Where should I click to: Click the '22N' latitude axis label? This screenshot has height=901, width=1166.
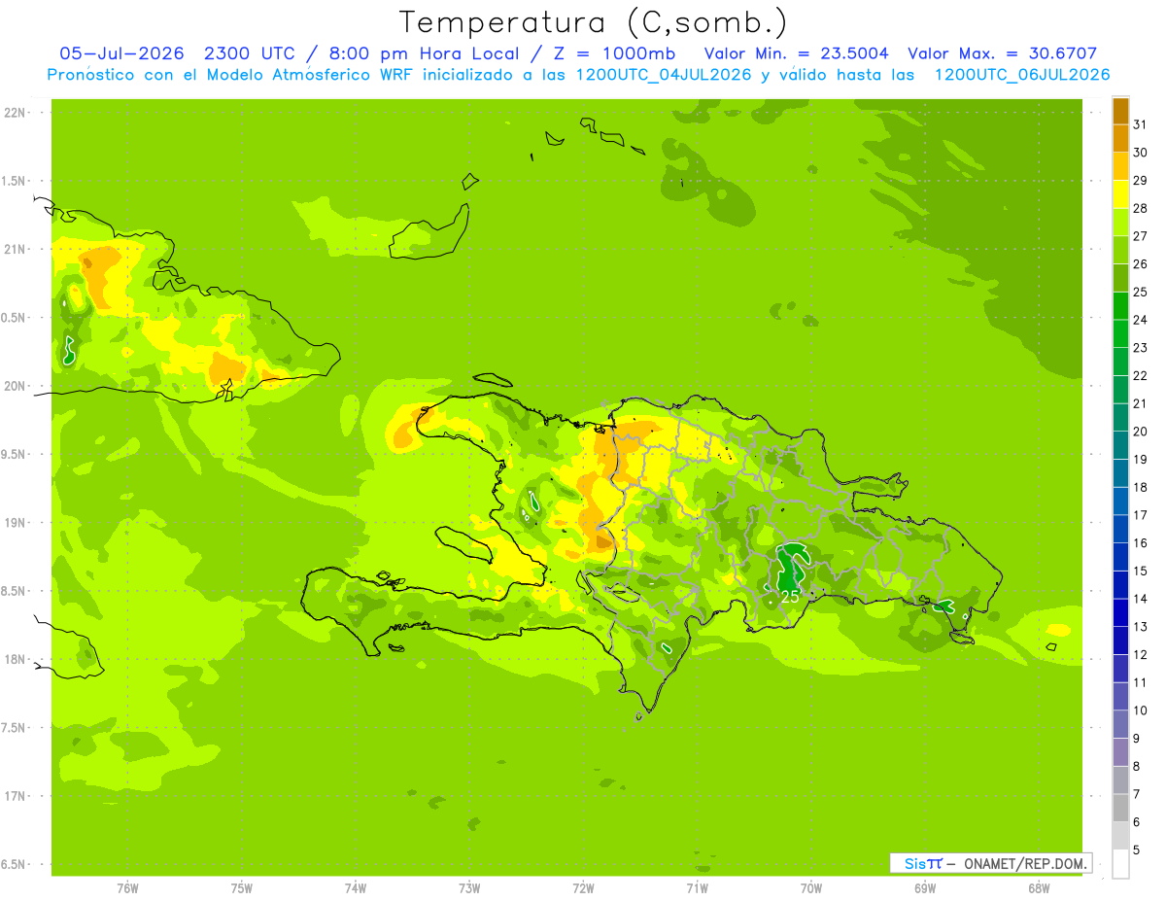pyautogui.click(x=17, y=113)
